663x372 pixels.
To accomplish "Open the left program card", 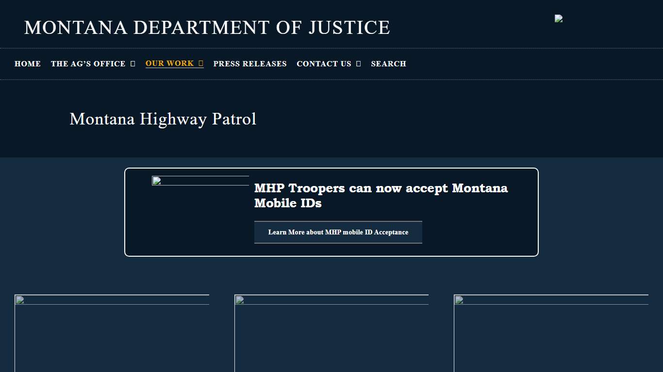I will 112,333.
